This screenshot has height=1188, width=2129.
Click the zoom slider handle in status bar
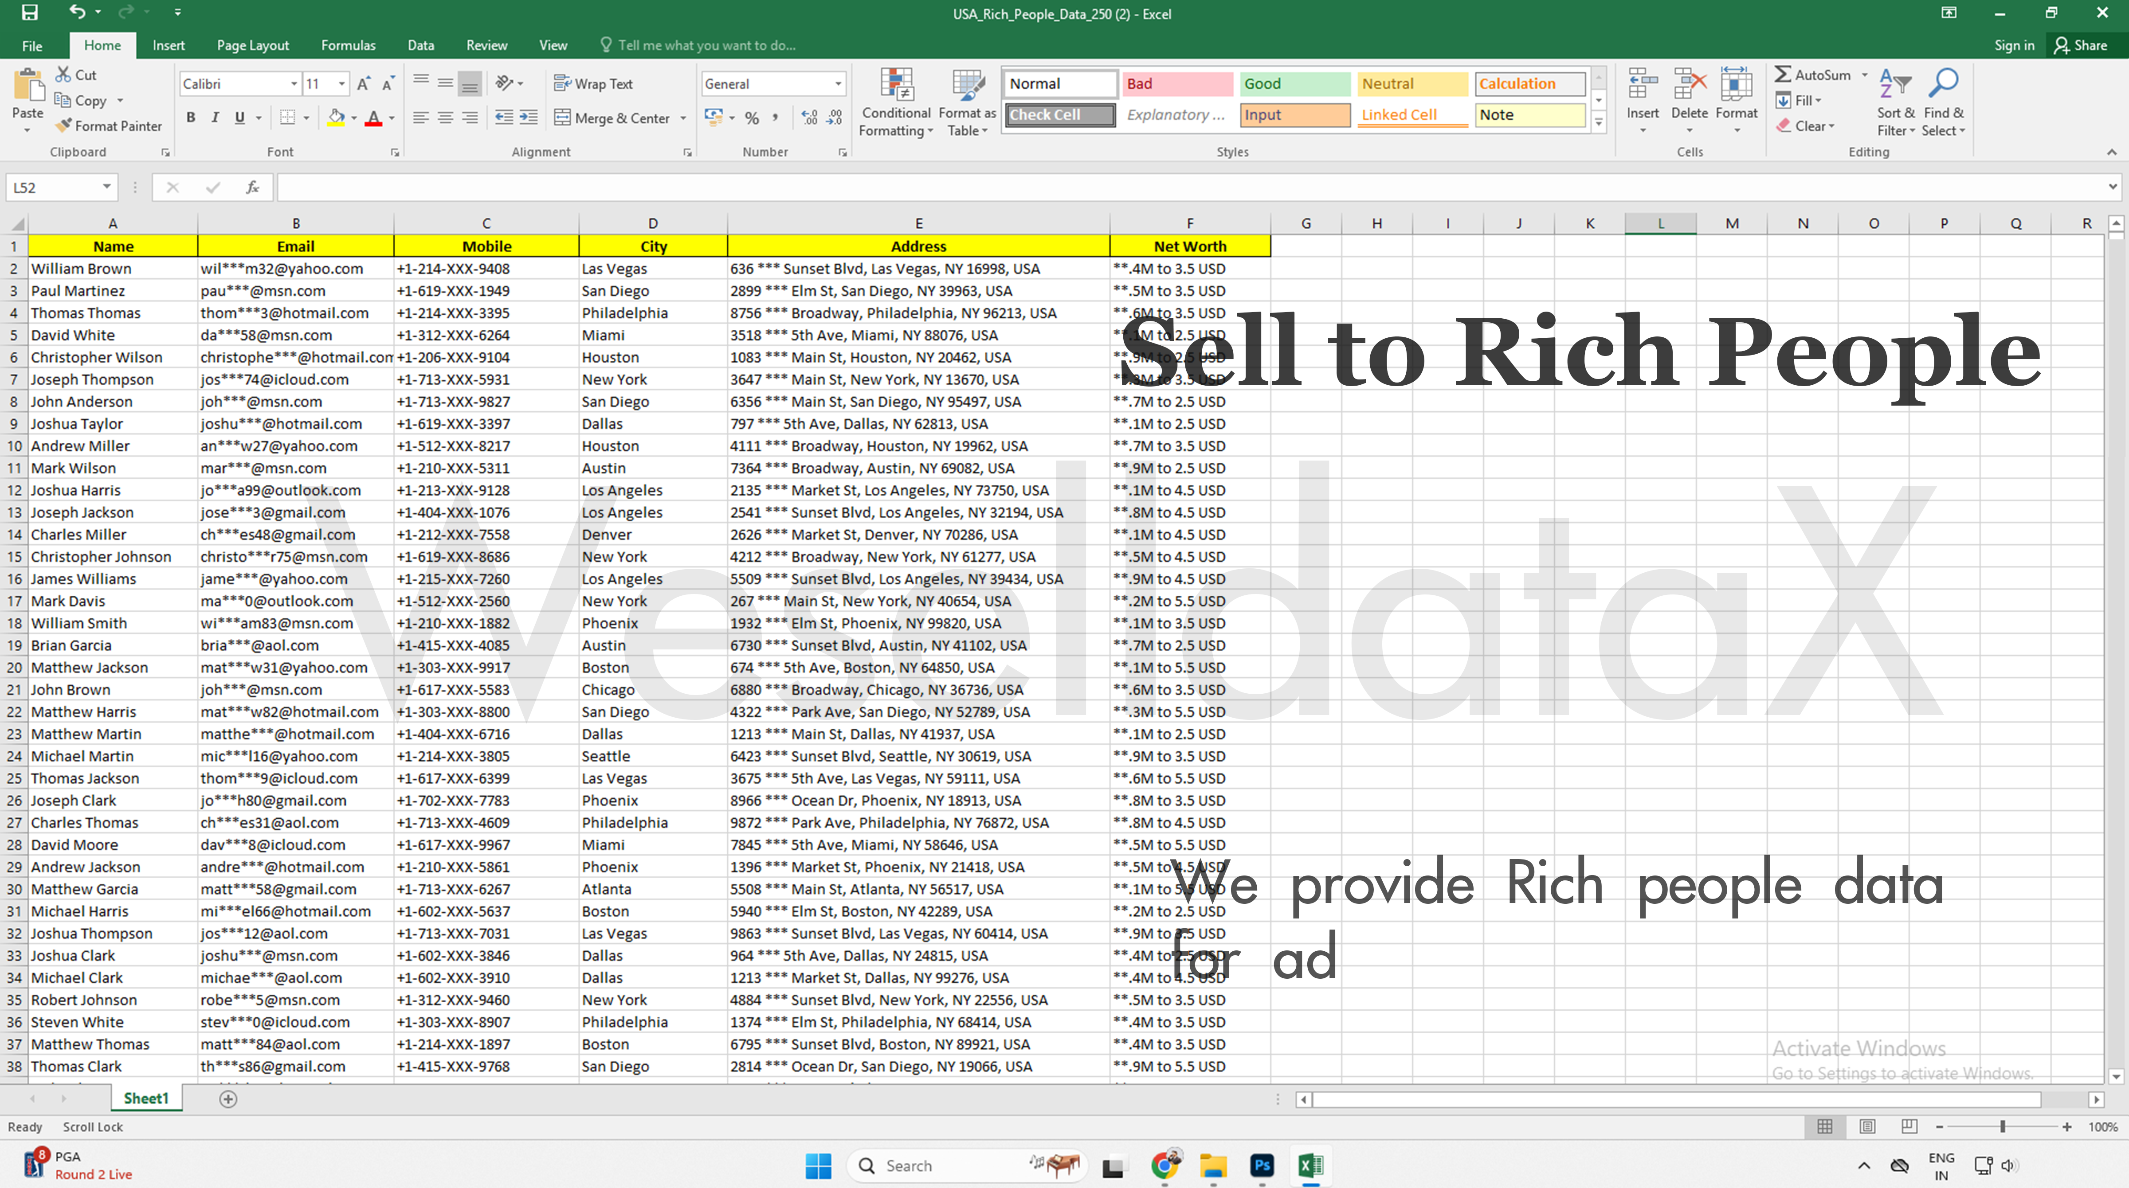[2003, 1127]
